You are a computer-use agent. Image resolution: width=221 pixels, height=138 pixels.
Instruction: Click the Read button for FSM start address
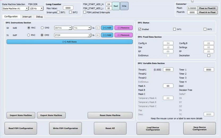pyautogui.click(x=116, y=6)
